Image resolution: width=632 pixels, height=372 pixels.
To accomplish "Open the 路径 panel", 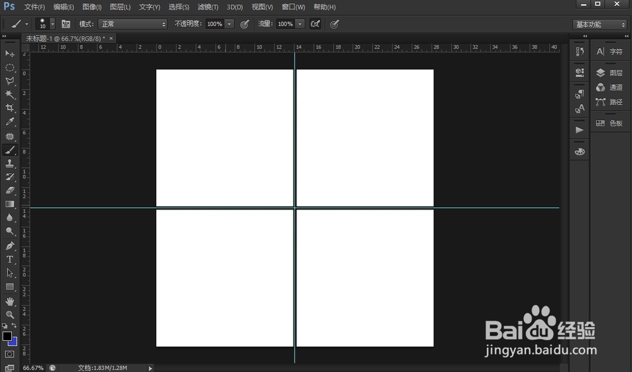I will click(609, 102).
